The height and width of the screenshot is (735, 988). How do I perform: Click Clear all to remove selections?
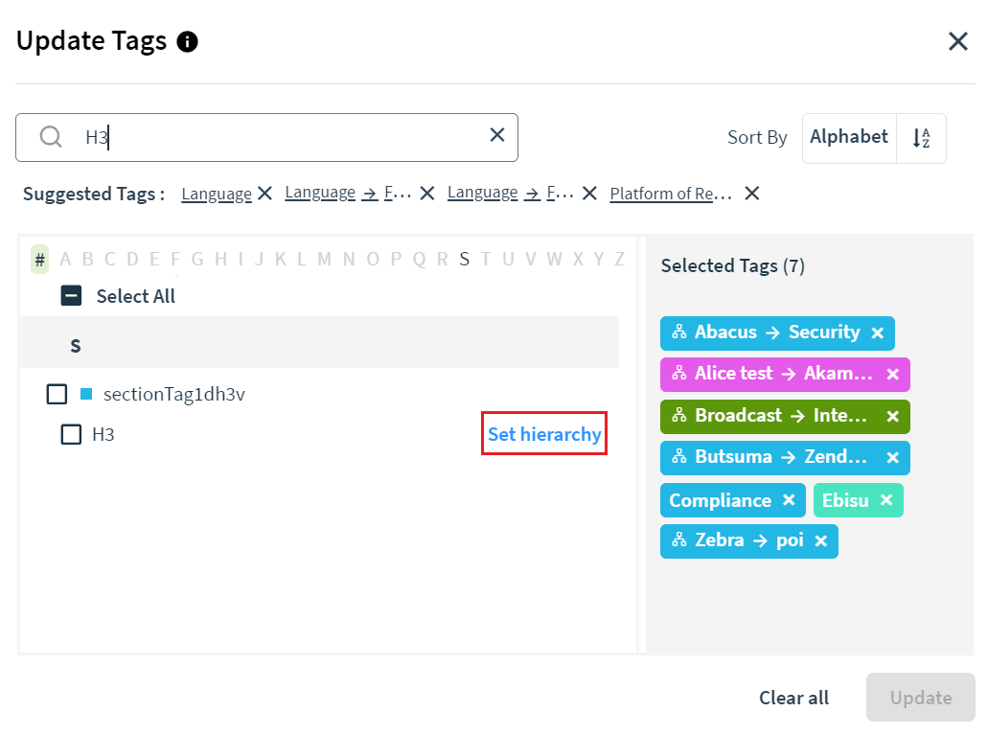click(793, 698)
